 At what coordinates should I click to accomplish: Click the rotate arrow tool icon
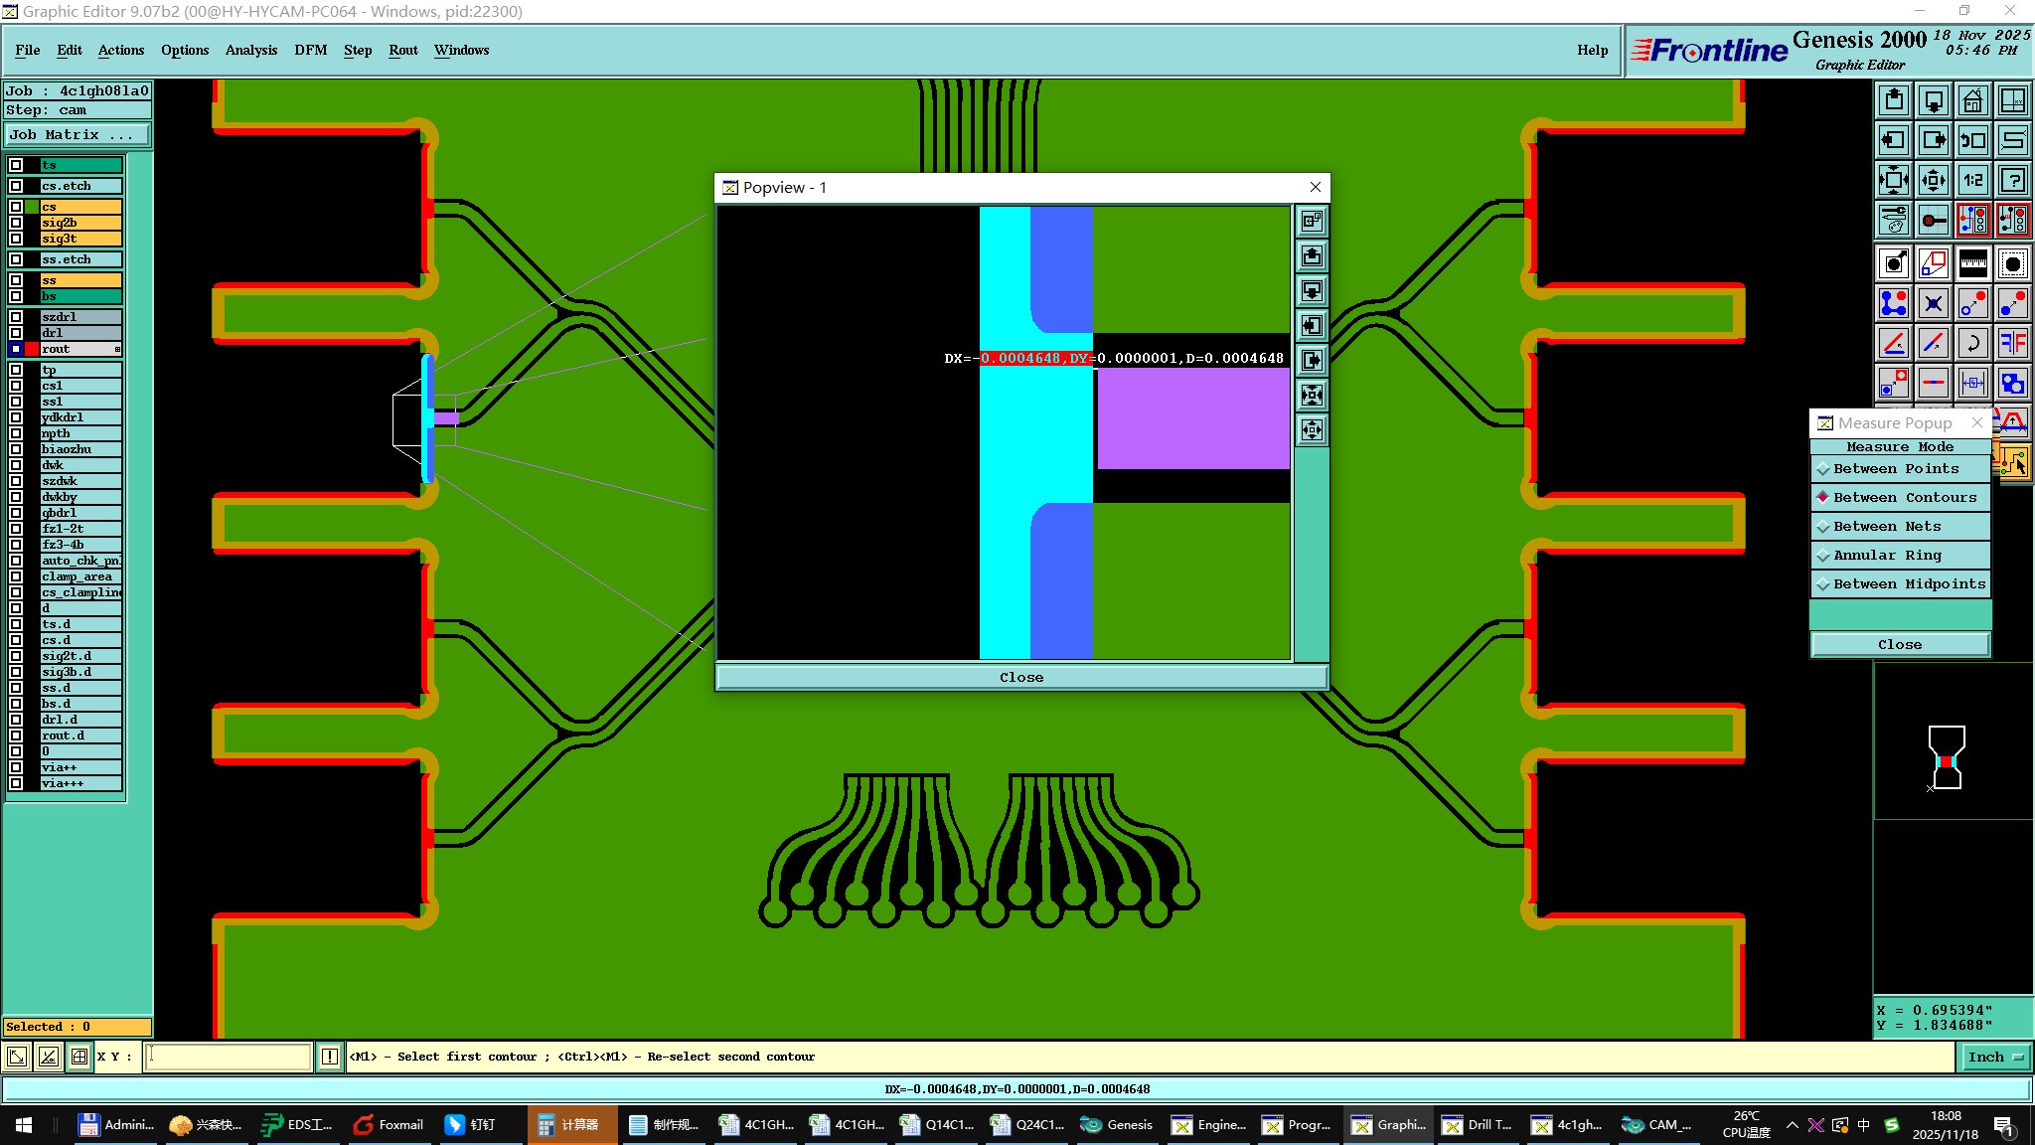(x=1972, y=343)
